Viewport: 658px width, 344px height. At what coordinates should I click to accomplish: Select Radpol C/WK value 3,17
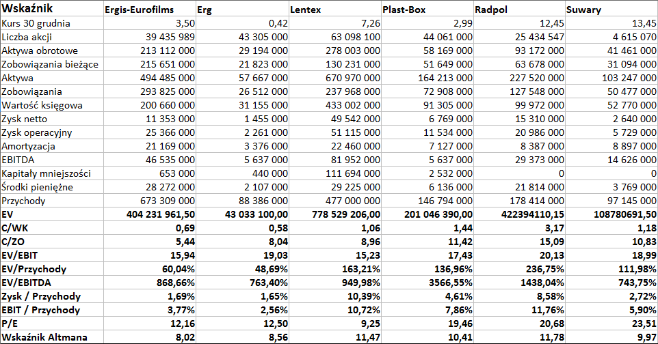[x=520, y=228]
